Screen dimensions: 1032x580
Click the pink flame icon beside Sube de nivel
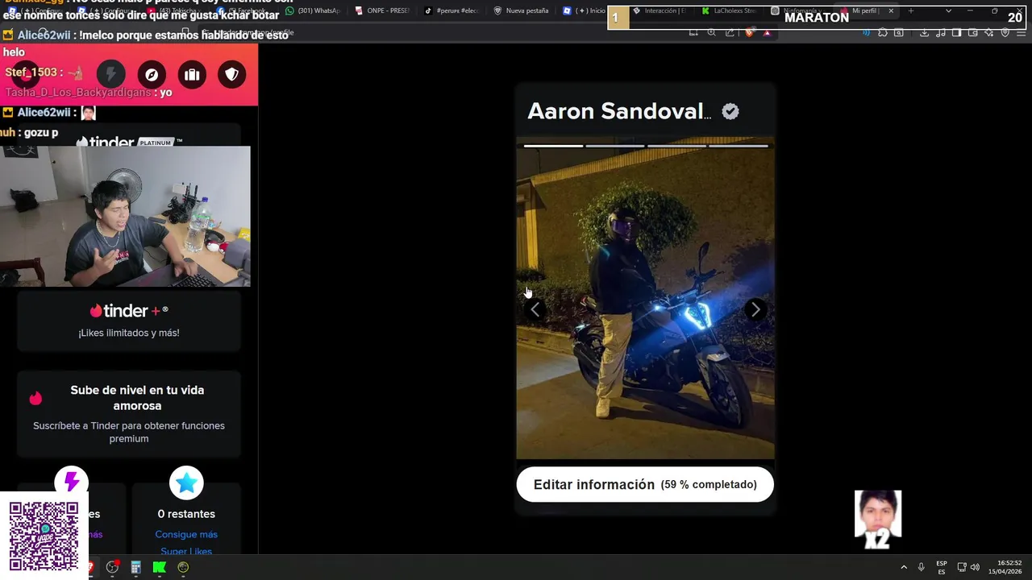tap(35, 398)
